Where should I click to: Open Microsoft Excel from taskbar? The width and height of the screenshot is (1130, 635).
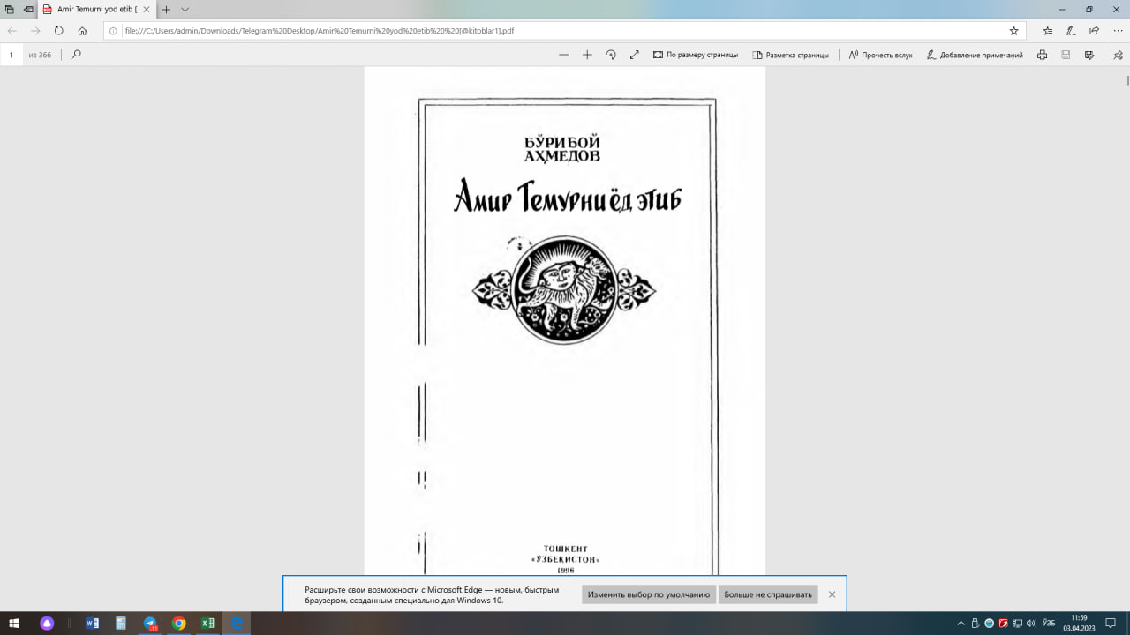(207, 623)
